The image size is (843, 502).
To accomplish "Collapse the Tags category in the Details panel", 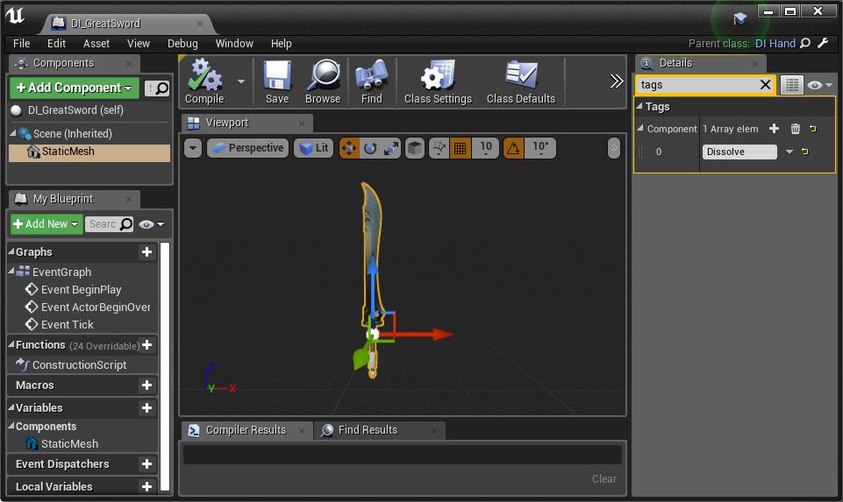I will pos(640,107).
